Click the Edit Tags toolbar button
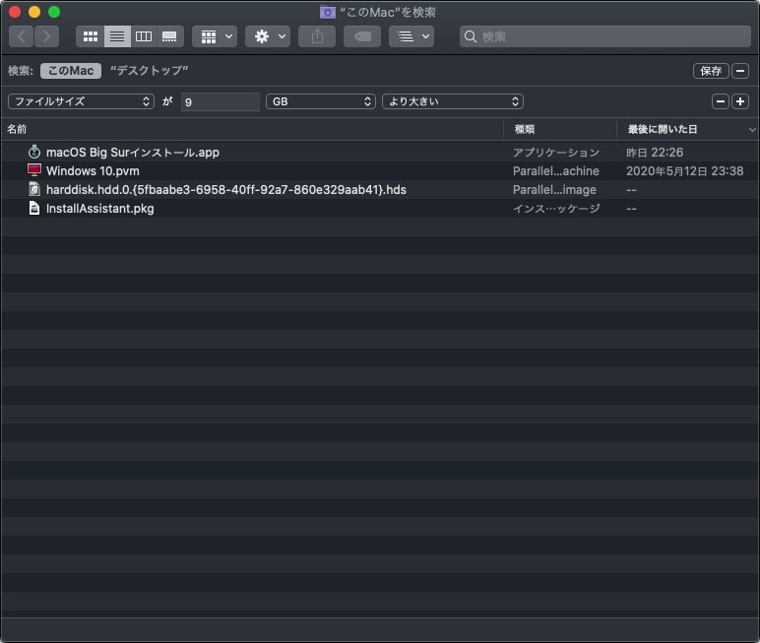Screen dimensions: 760x643 (362, 36)
